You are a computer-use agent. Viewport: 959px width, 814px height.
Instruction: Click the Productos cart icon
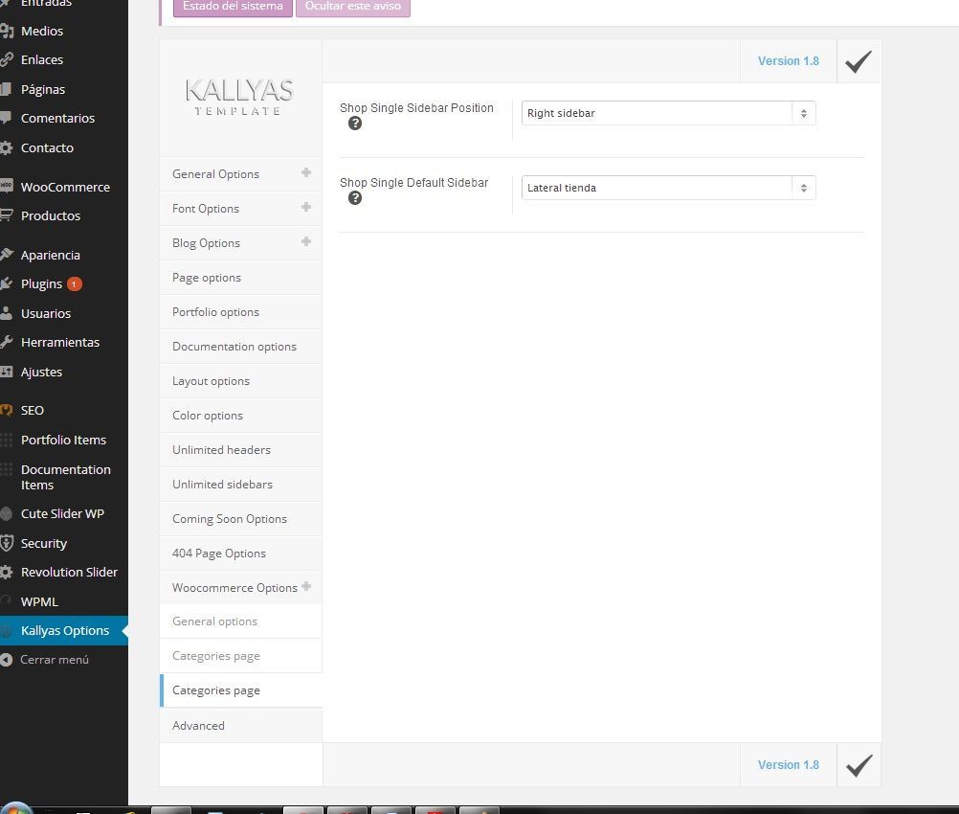tap(7, 215)
